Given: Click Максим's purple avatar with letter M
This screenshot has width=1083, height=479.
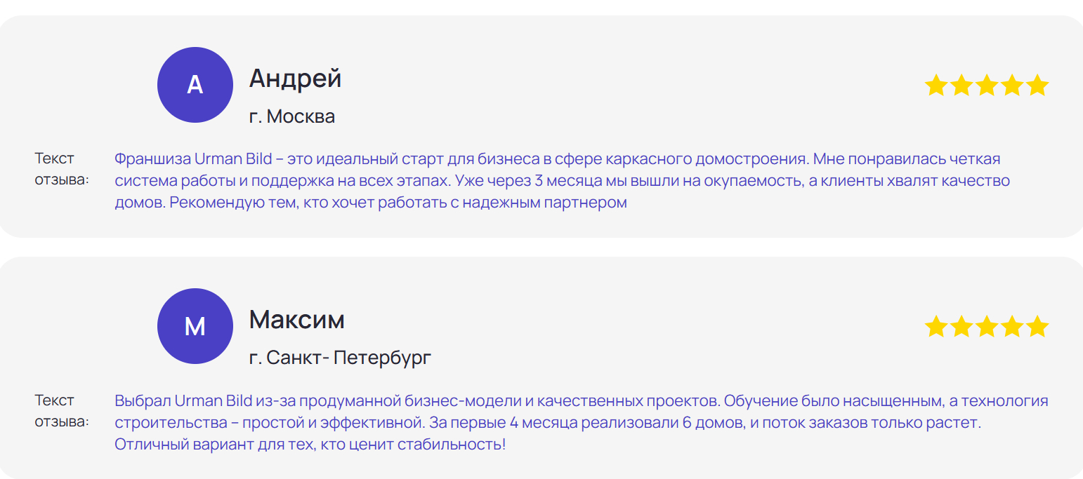Looking at the screenshot, I should point(195,326).
